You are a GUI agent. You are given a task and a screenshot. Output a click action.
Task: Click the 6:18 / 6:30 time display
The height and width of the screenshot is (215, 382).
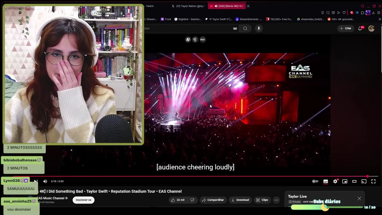coord(57,181)
